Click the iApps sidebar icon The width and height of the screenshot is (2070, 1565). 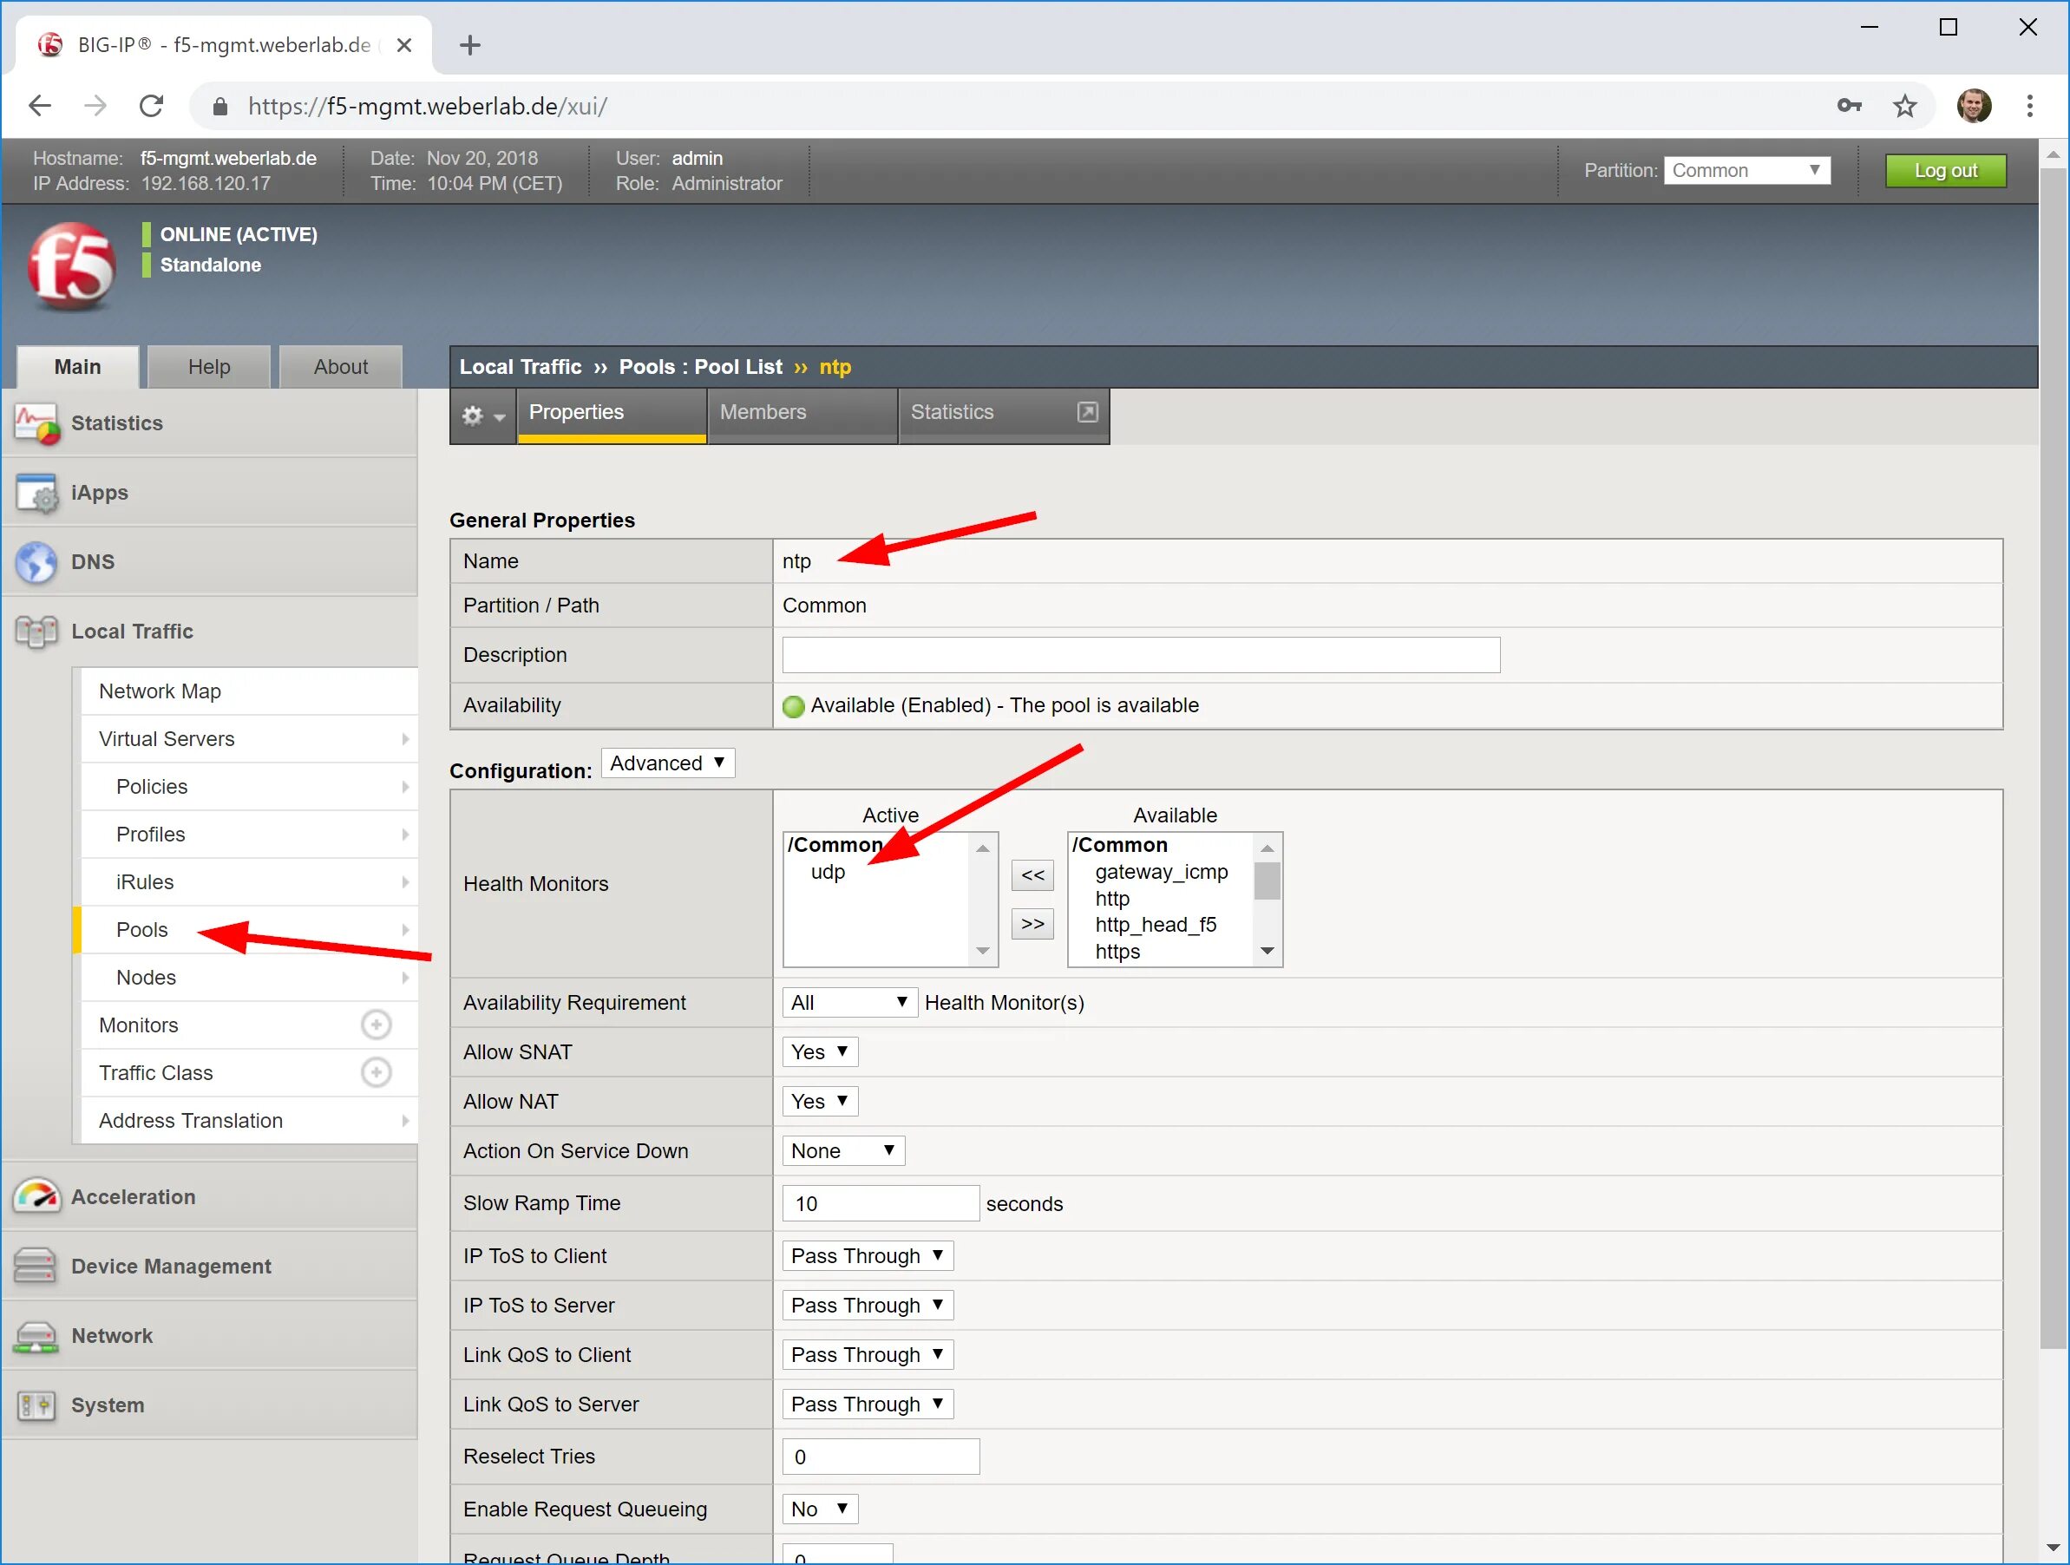tap(36, 493)
